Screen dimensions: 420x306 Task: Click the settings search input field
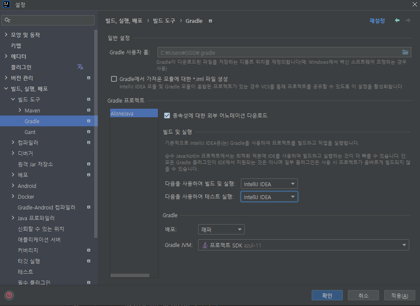(48, 20)
